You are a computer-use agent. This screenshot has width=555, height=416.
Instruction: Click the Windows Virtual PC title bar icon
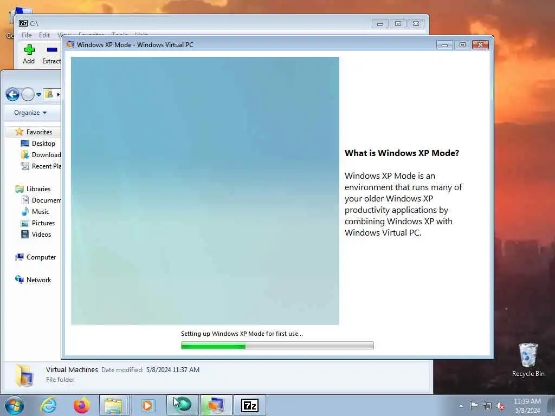70,44
